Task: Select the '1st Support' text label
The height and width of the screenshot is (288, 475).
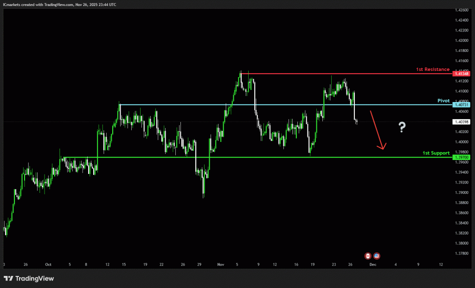Action: (436, 153)
